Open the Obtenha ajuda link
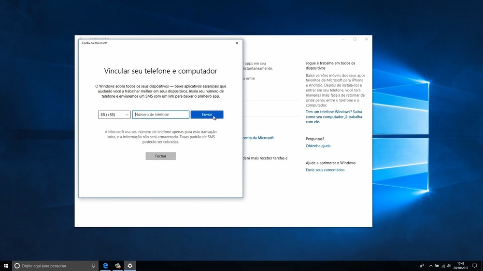This screenshot has width=483, height=271. tap(318, 146)
